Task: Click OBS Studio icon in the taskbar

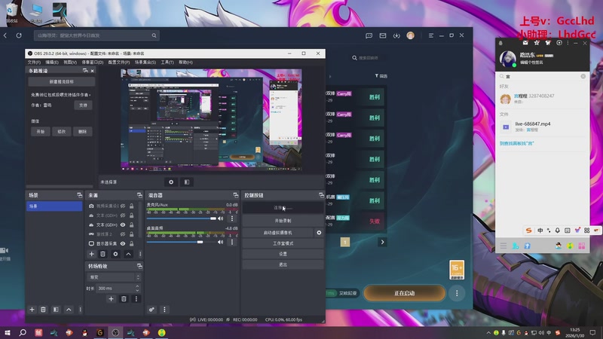Action: (x=115, y=332)
